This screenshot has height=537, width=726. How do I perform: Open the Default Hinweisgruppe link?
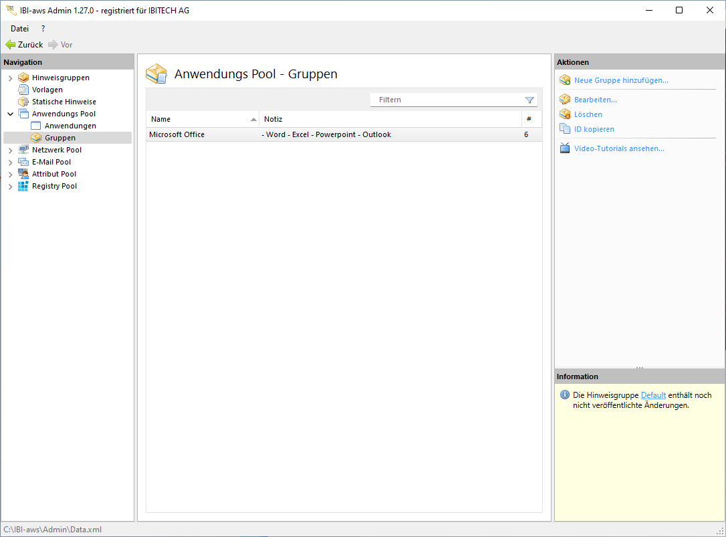[x=653, y=395]
